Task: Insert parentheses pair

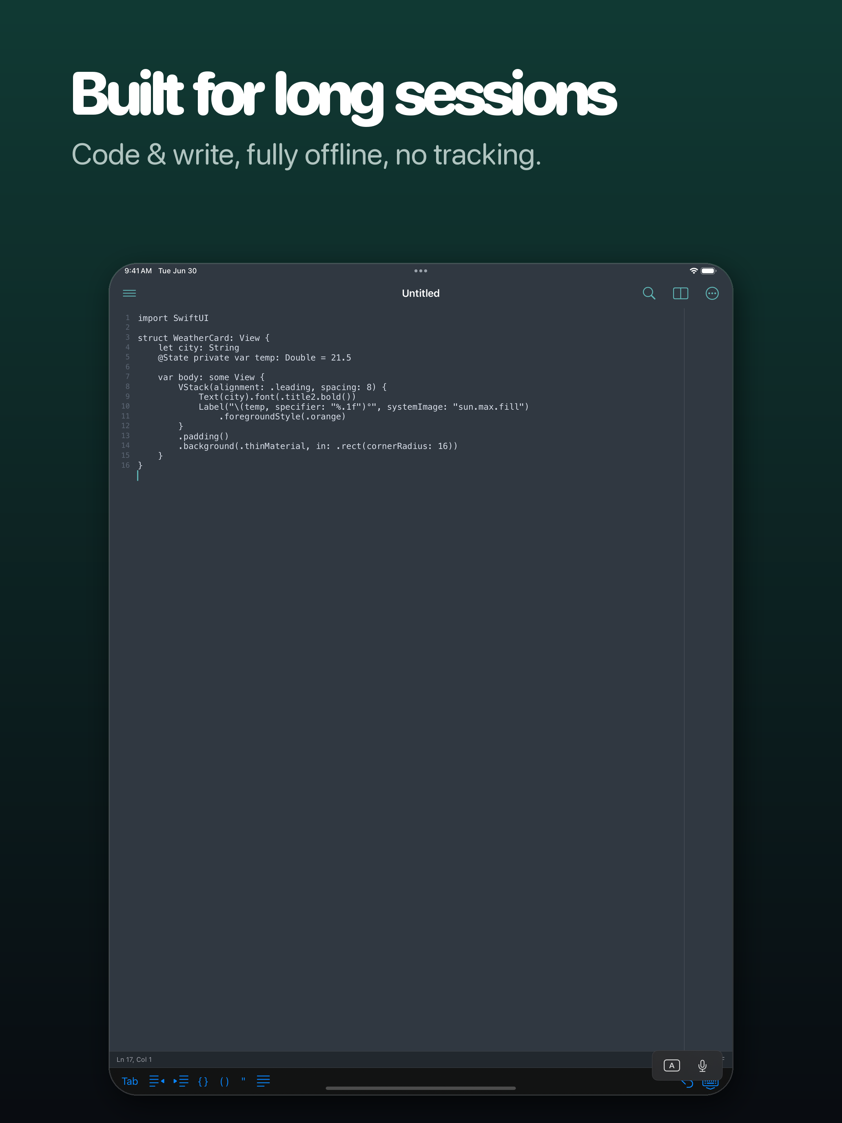Action: point(224,1081)
